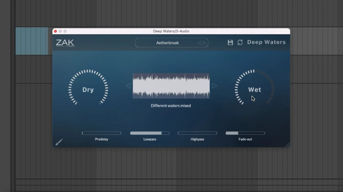This screenshot has height=192, width=343.
Task: Open the Aetherbrook preset selector
Action: point(168,43)
